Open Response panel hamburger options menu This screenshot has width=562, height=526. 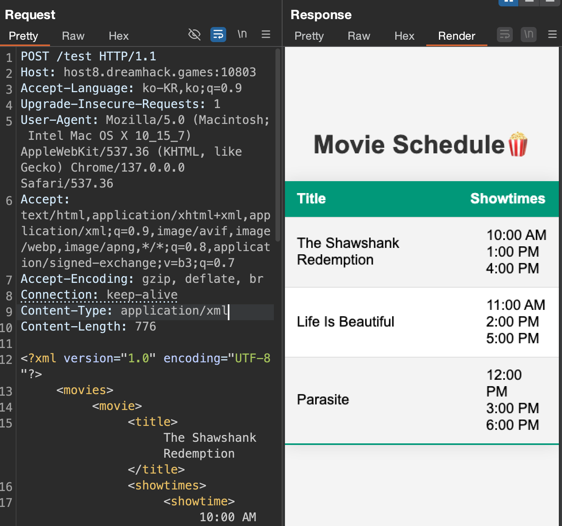[552, 35]
